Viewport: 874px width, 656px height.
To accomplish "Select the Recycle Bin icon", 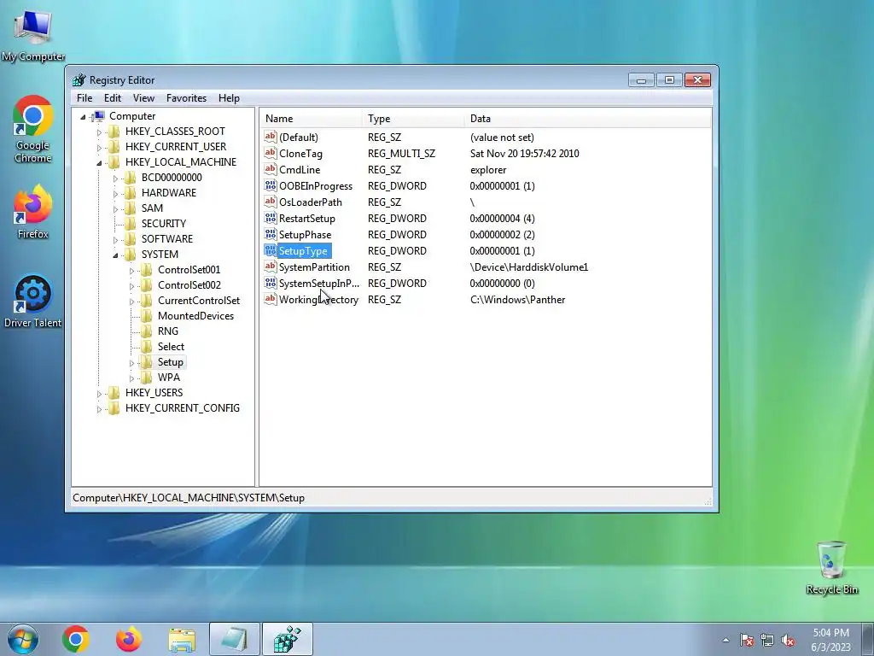I will [831, 568].
